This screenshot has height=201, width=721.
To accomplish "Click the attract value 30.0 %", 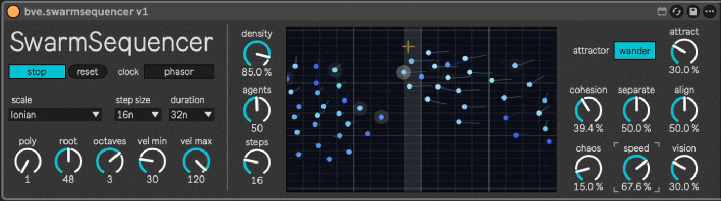I will click(684, 70).
